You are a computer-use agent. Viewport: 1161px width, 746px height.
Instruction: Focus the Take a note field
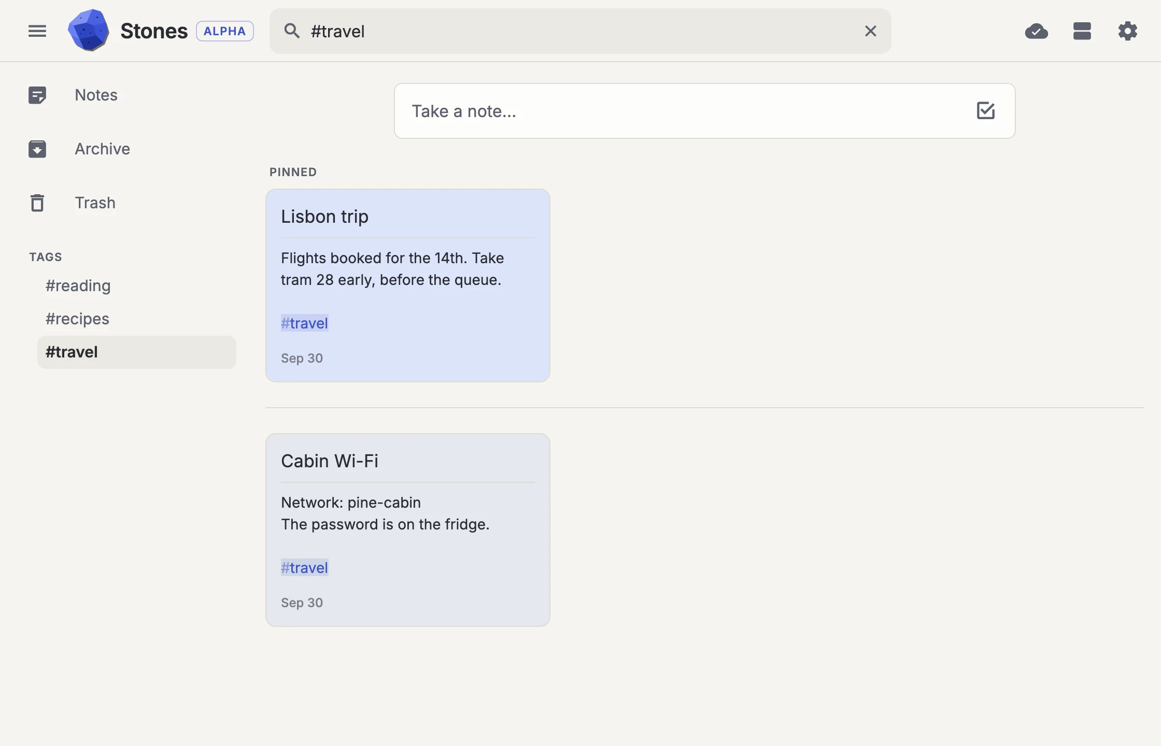(684, 111)
